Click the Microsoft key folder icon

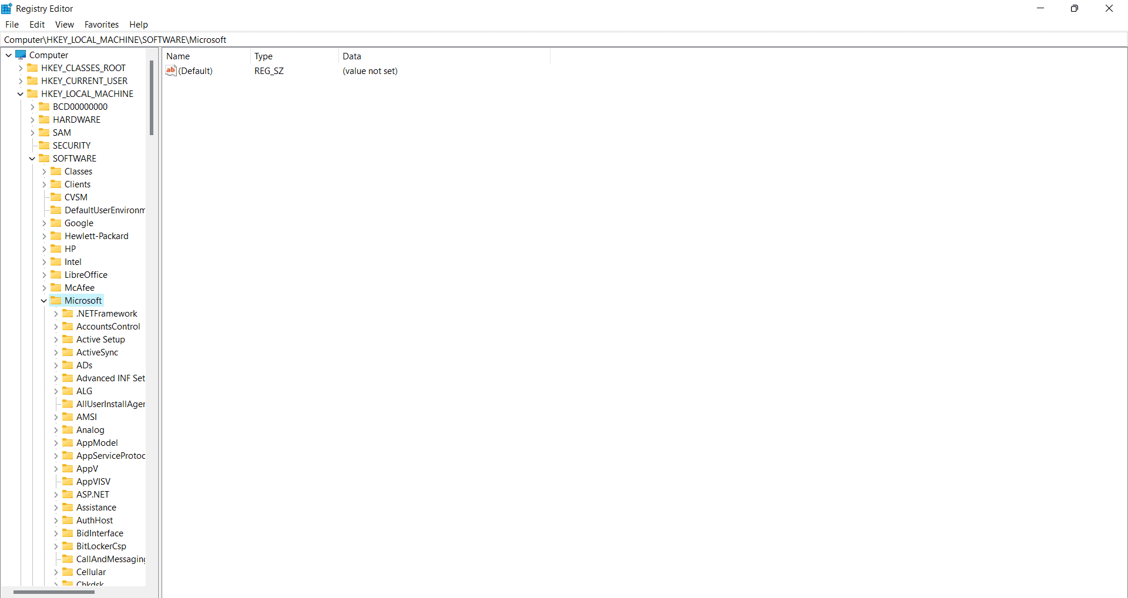coord(56,300)
